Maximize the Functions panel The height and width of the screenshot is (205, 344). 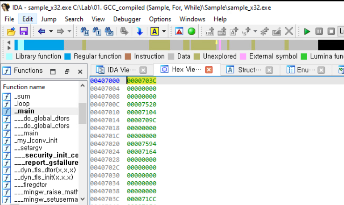[x=53, y=71]
